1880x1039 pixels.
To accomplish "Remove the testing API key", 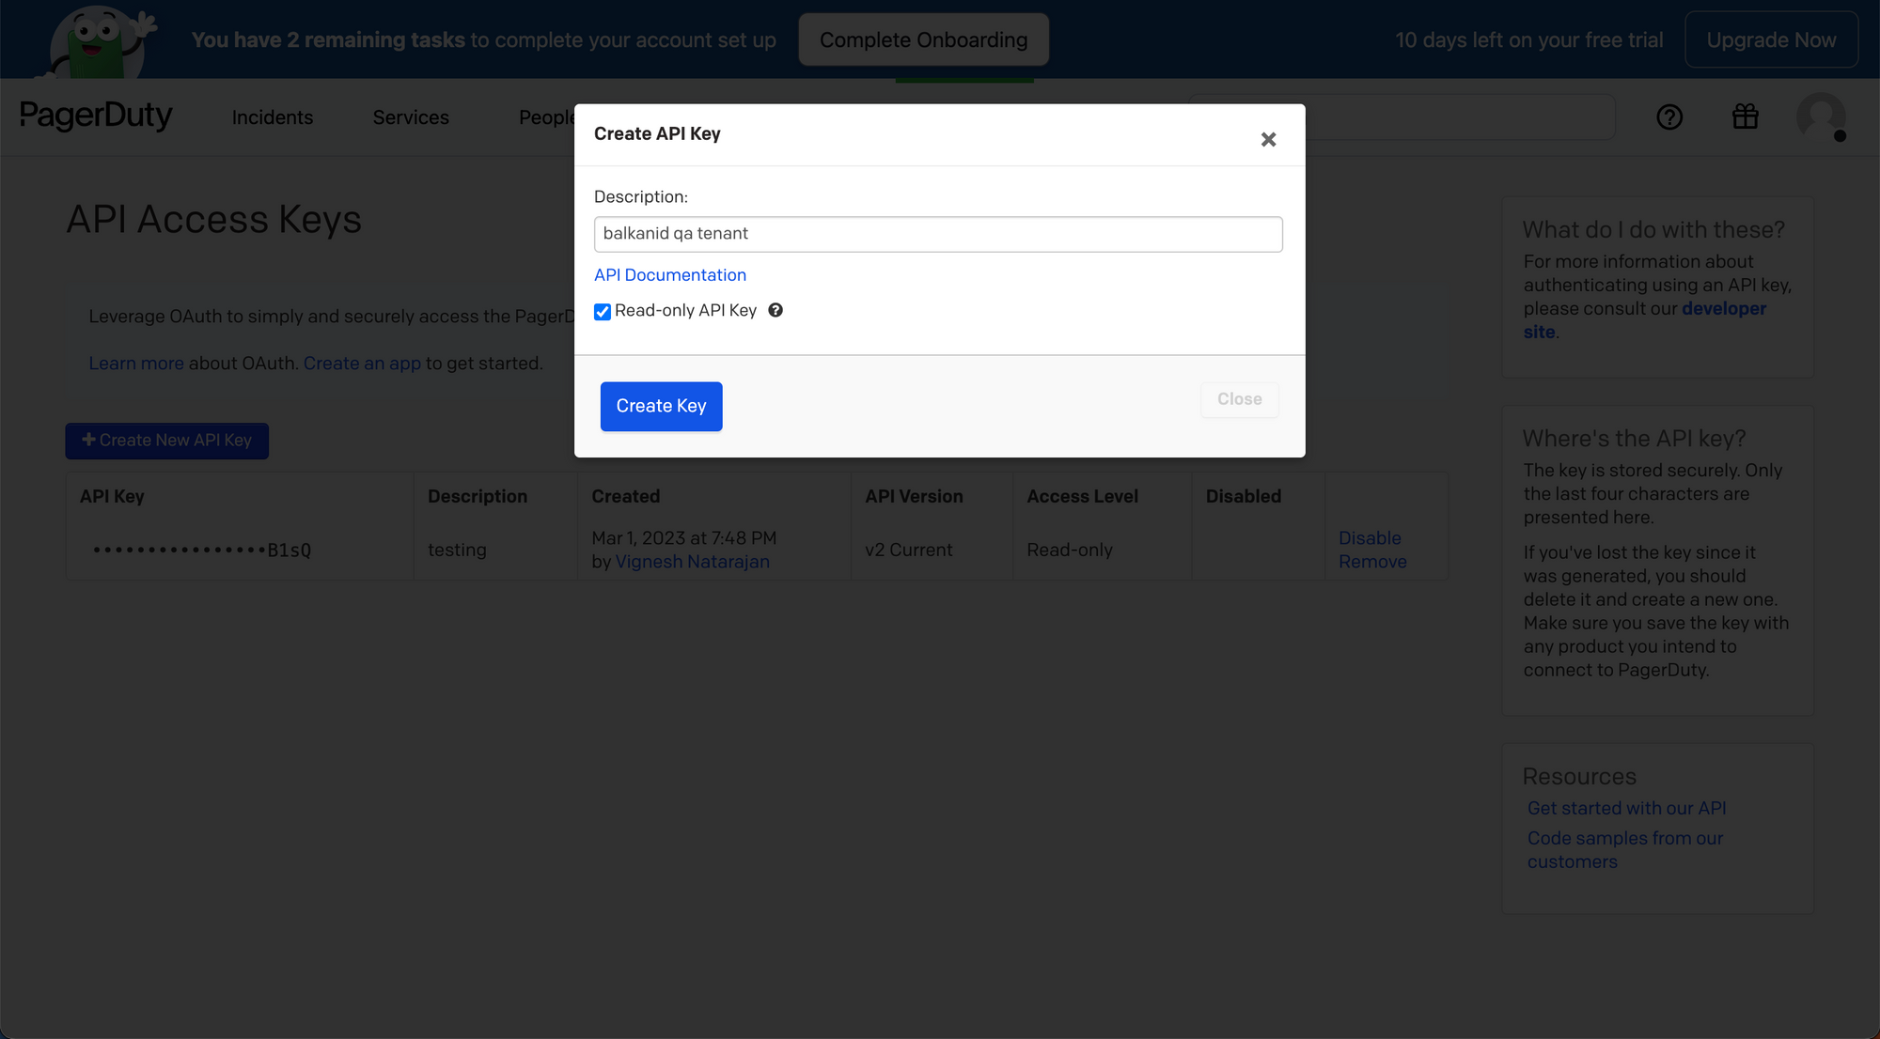I will [1372, 562].
